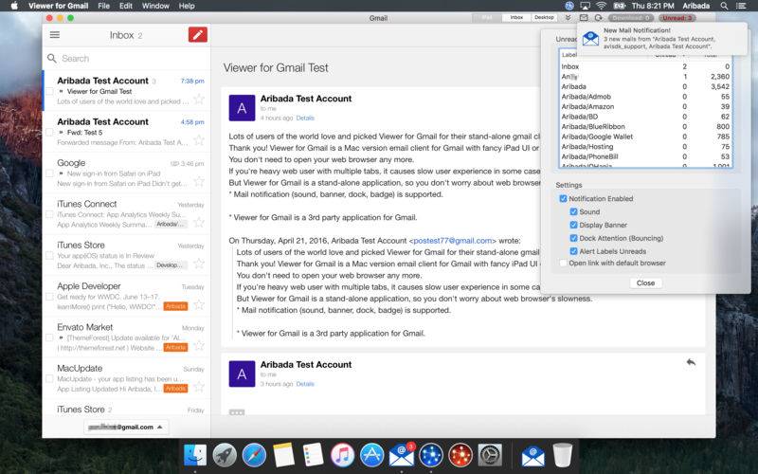The width and height of the screenshot is (758, 474).
Task: Open Notes from the Dock
Action: coord(283,455)
